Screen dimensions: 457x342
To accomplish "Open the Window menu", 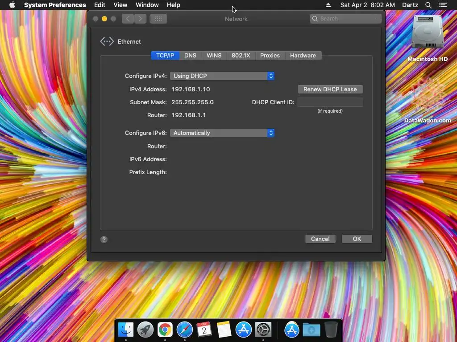I will (x=147, y=5).
